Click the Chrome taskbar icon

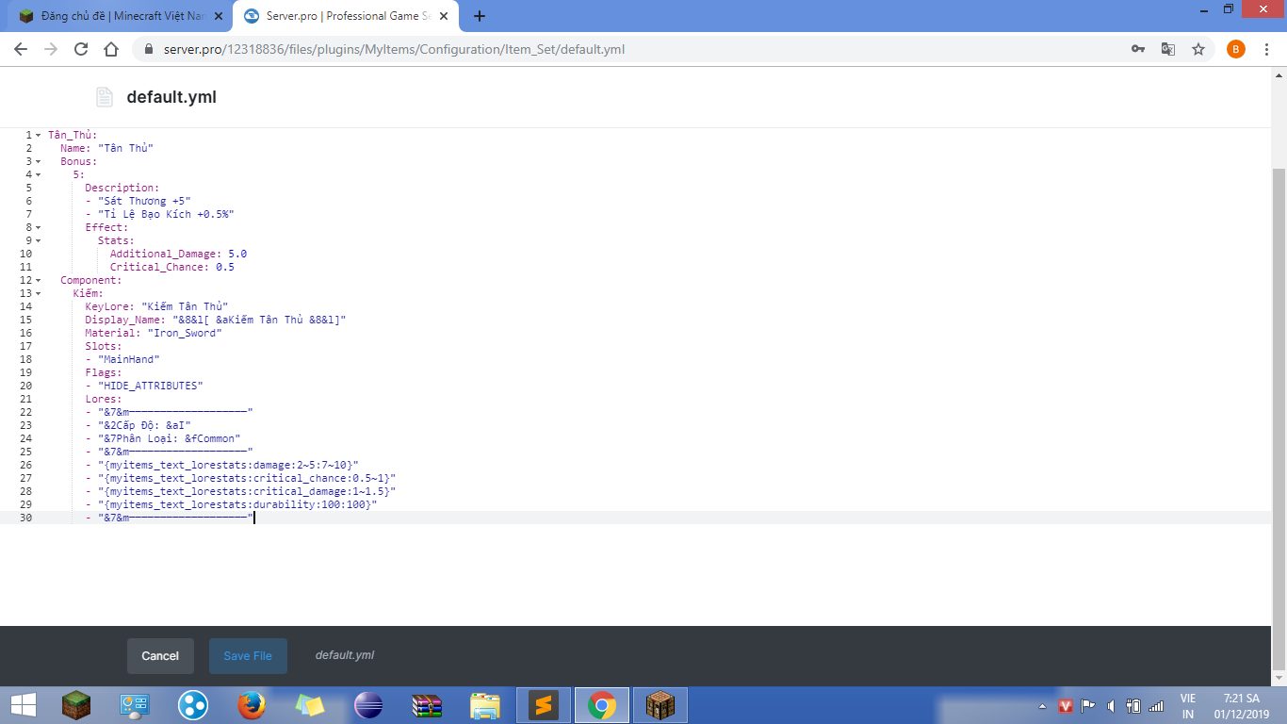tap(602, 705)
